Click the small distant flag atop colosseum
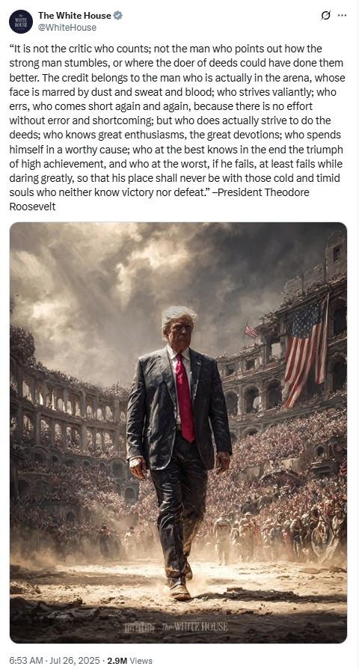This screenshot has height=669, width=359. (x=251, y=330)
